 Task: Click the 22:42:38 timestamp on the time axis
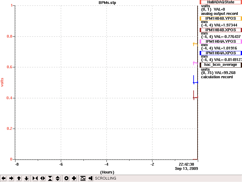point(186,164)
